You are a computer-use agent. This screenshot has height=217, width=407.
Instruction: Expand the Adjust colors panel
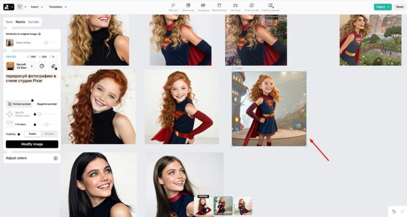pos(31,158)
